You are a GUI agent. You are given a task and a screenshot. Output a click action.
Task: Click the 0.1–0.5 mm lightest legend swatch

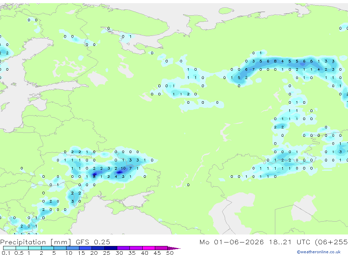click(x=9, y=248)
